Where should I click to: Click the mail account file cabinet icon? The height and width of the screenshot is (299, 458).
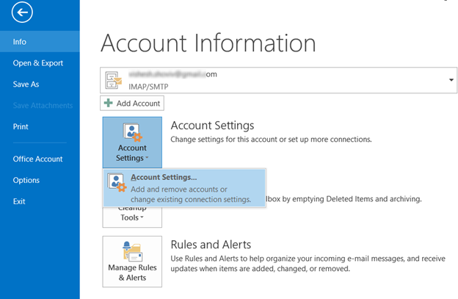coord(113,80)
